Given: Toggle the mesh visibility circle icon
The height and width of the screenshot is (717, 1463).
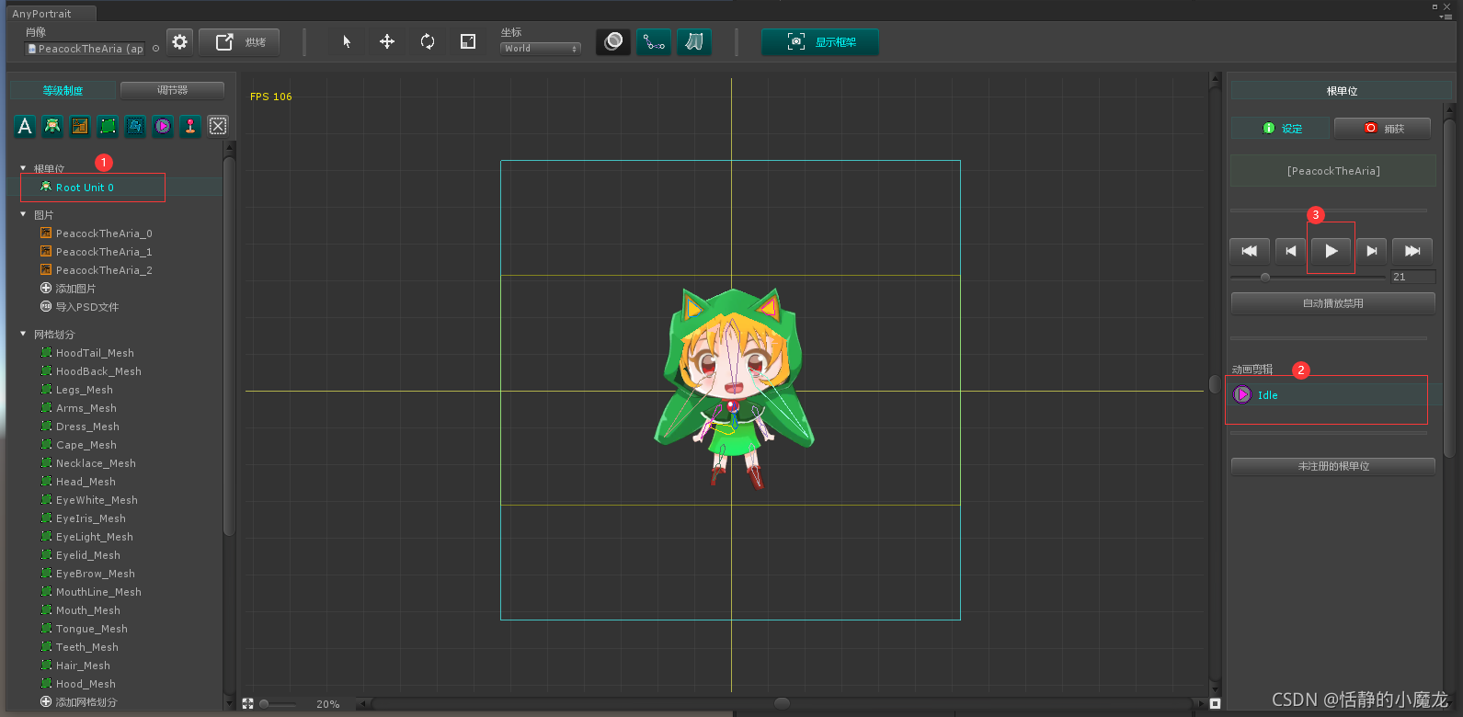Looking at the screenshot, I should pos(613,41).
